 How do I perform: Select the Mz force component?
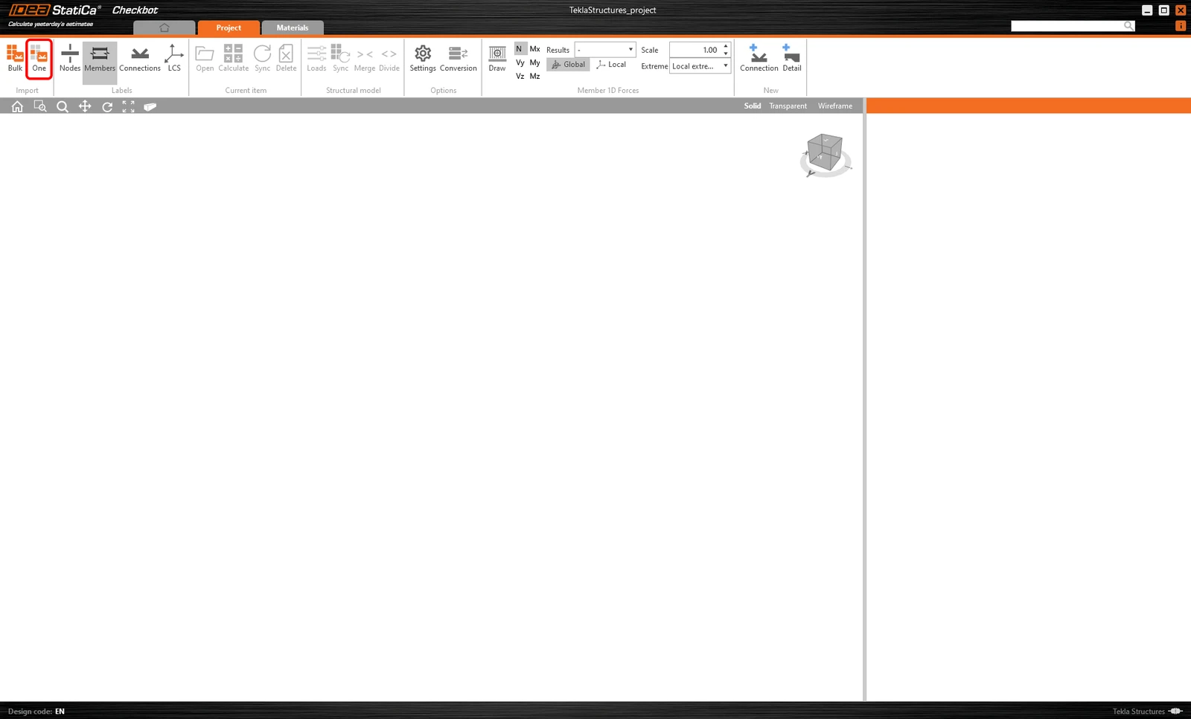(534, 76)
